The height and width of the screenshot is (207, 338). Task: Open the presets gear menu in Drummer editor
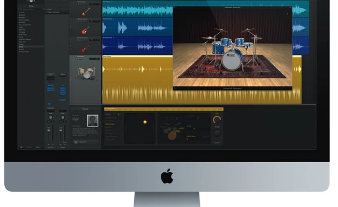(x=119, y=115)
